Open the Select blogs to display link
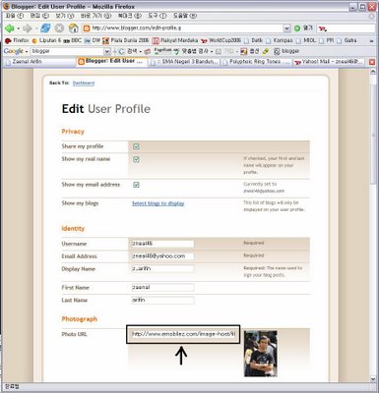 tap(158, 203)
